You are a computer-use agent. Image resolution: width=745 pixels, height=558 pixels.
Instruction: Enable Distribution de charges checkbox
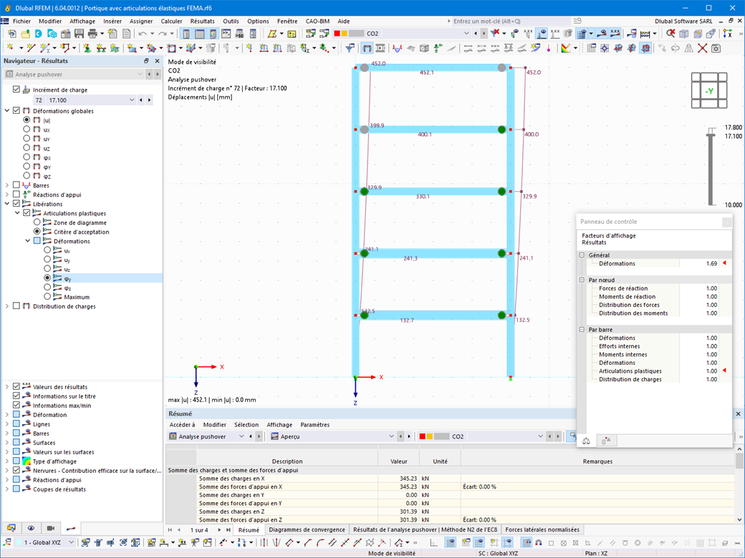(16, 306)
